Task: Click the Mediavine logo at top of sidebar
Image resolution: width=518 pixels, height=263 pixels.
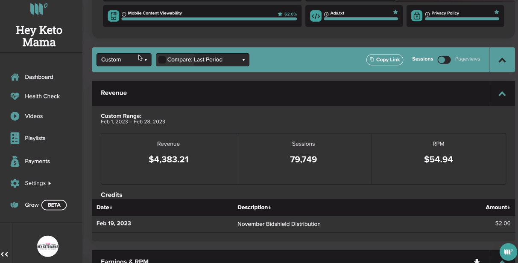Action: click(x=38, y=9)
